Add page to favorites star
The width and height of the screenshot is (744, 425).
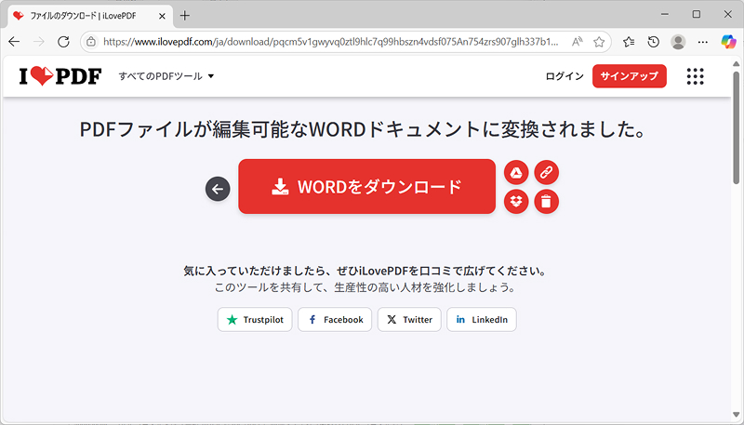tap(599, 42)
